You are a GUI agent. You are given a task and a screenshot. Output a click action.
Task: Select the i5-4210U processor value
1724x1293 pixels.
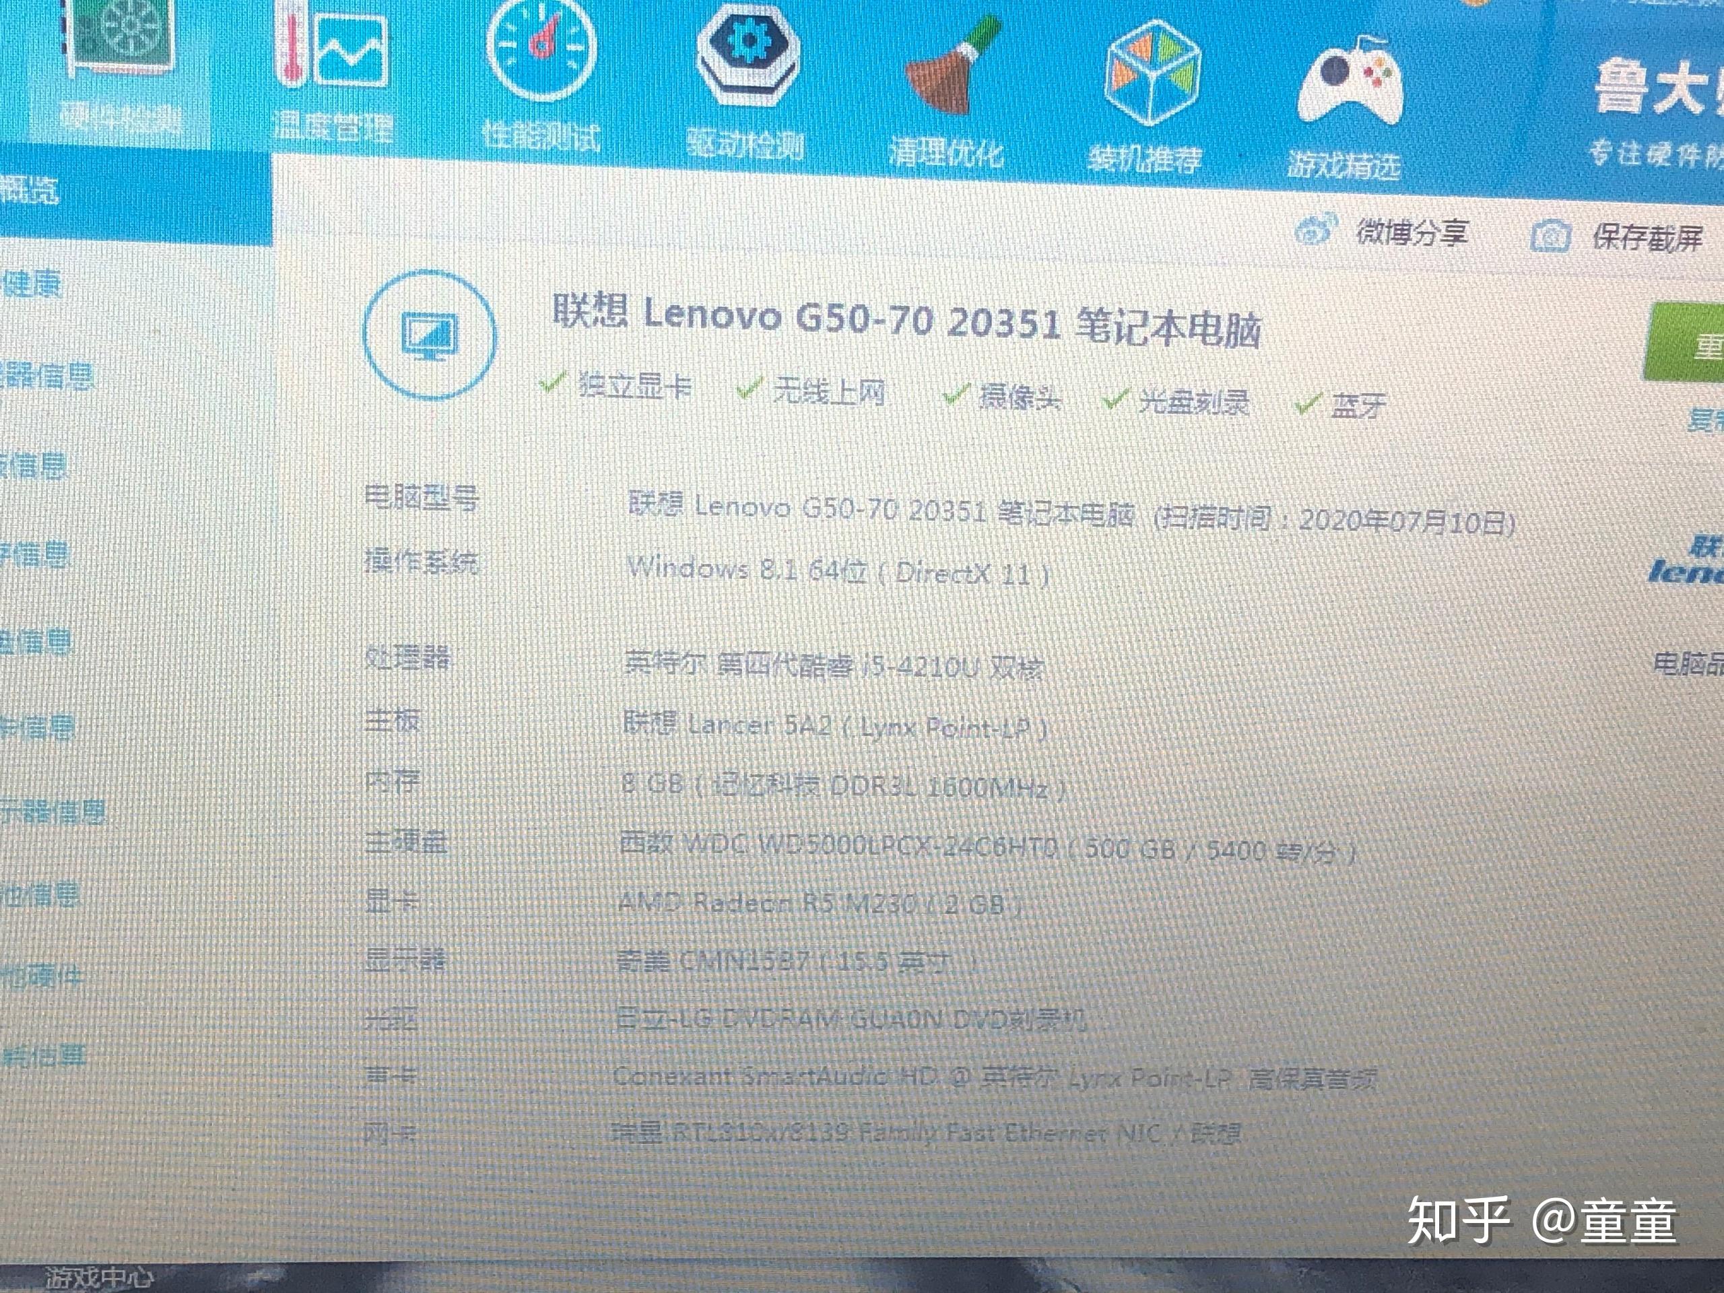tap(834, 665)
